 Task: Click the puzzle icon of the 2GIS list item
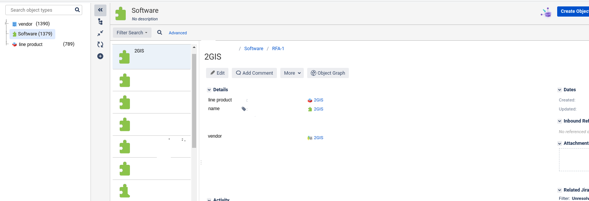click(x=125, y=57)
